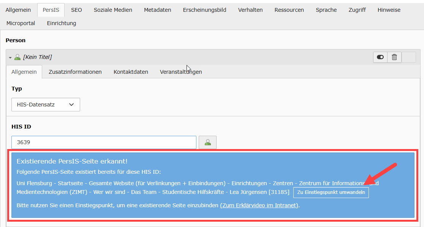This screenshot has height=227, width=424.
Task: Select the Metadaten tab
Action: [157, 10]
